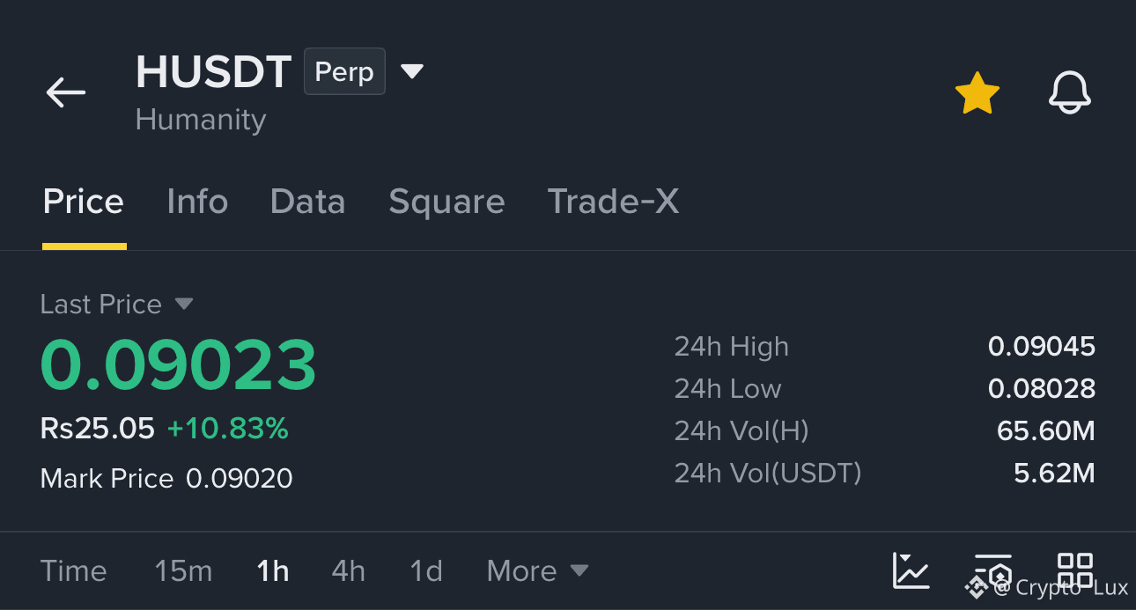
Task: Toggle the favorite star for HUSDT
Action: tap(977, 93)
